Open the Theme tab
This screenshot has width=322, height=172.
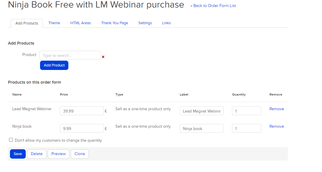(54, 23)
